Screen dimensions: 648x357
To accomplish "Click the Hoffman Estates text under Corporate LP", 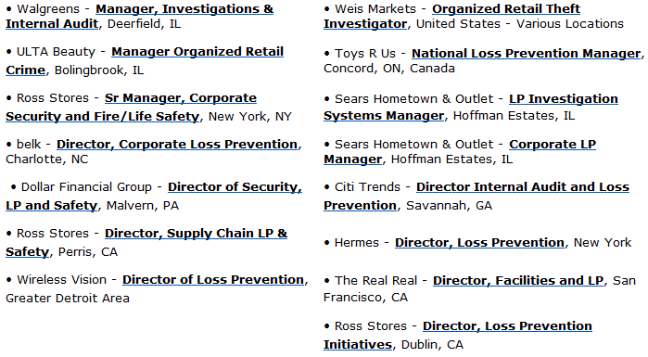I will [x=451, y=159].
